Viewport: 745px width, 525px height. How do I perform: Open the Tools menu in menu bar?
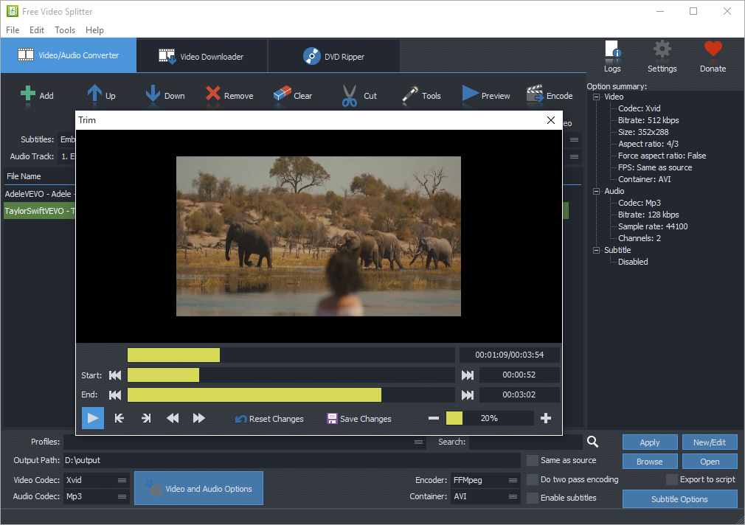65,30
